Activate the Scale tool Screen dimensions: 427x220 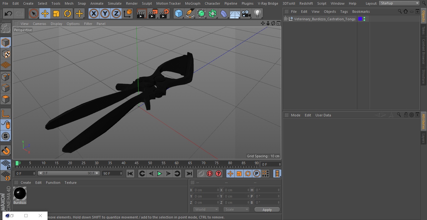(56, 13)
